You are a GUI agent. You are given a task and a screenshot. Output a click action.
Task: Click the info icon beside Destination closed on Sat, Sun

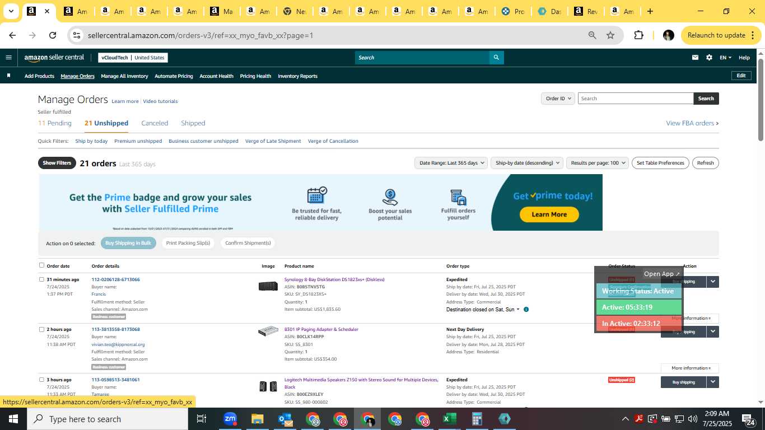tap(526, 310)
